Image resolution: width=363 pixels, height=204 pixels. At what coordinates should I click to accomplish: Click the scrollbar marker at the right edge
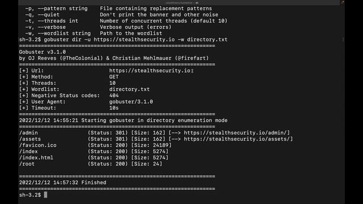coord(343,40)
